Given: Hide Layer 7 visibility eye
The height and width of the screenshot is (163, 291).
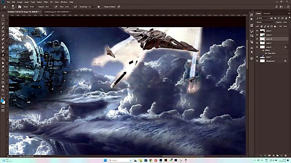Looking at the screenshot, I should coord(257,57).
